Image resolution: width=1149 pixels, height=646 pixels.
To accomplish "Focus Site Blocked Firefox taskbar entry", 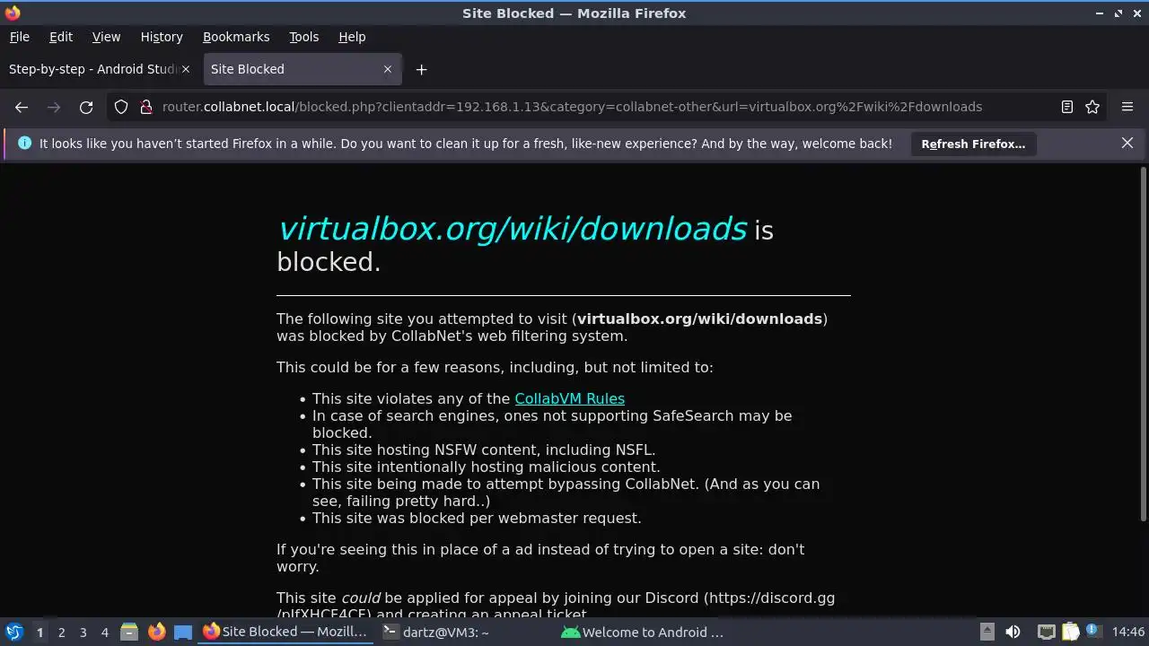I will (x=285, y=632).
